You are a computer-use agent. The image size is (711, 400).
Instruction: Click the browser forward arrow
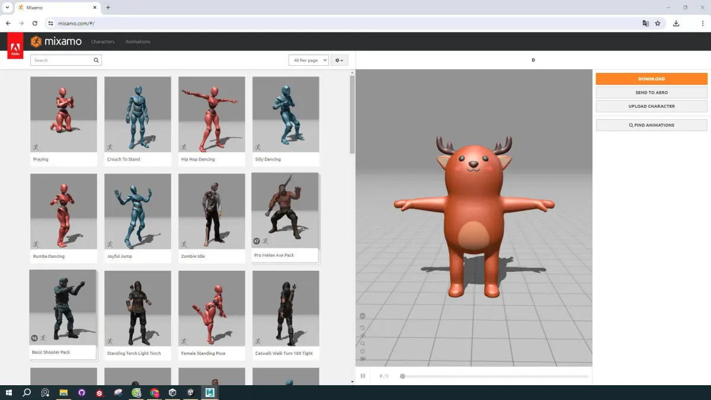pos(21,23)
